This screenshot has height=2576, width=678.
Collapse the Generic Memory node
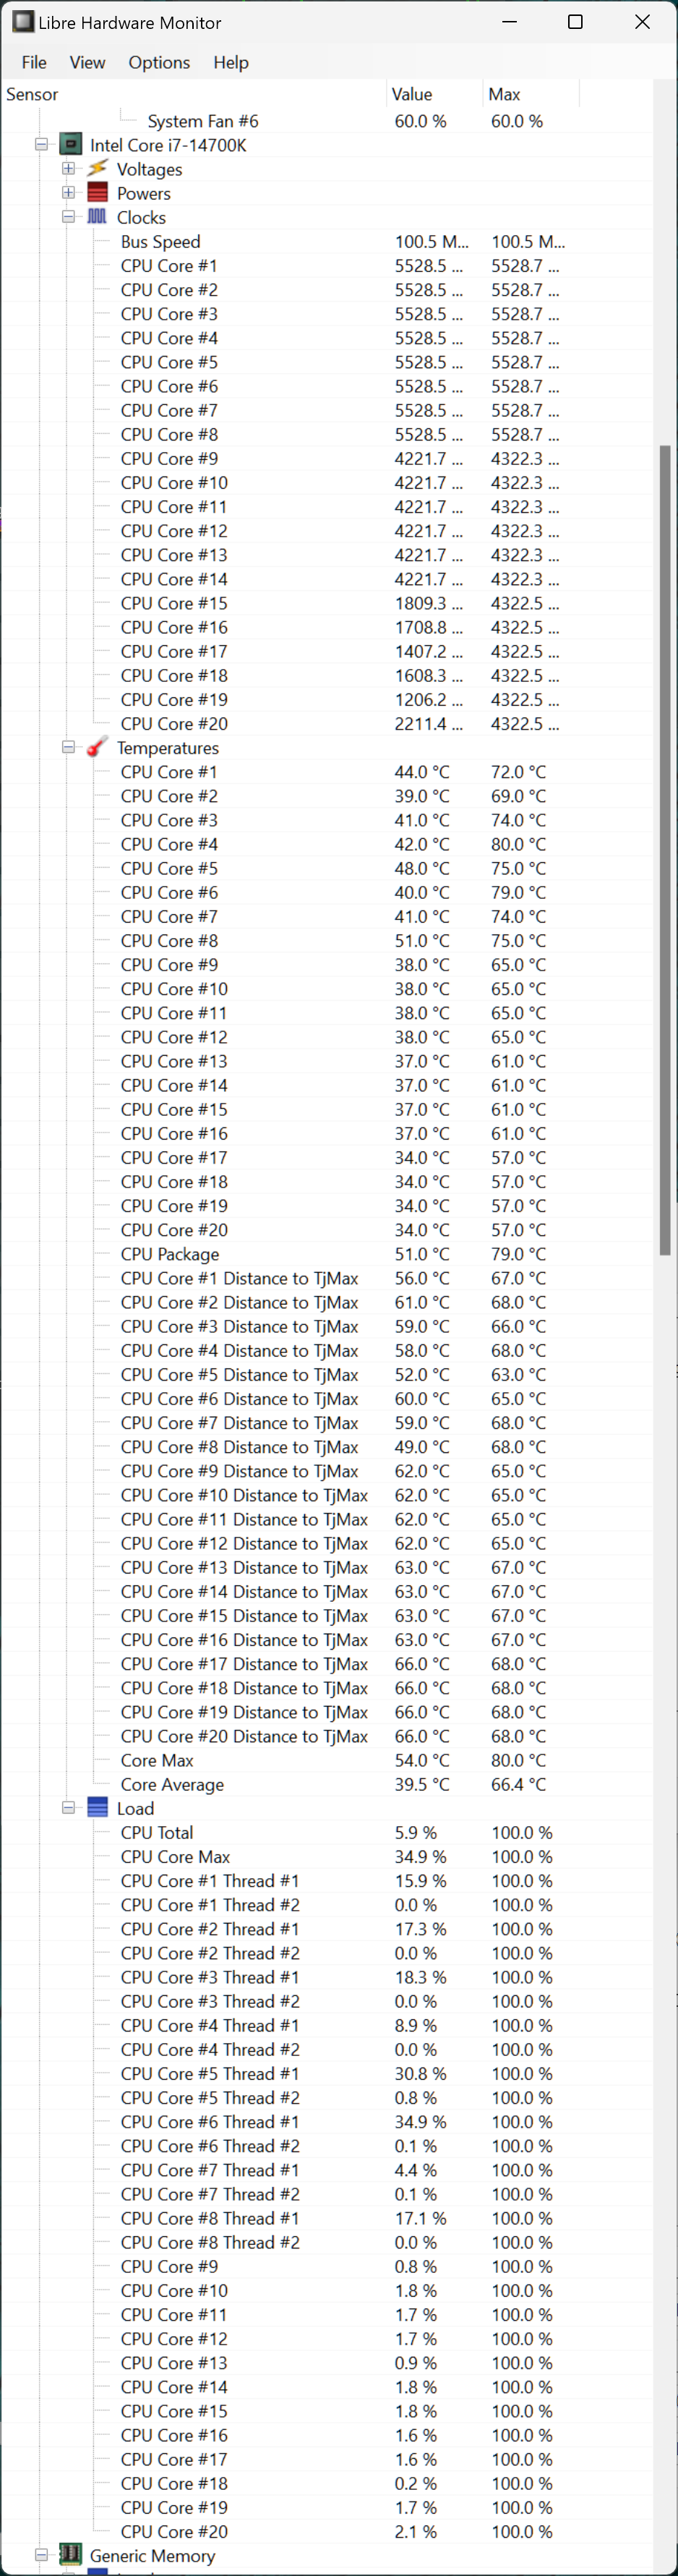click(x=41, y=2555)
